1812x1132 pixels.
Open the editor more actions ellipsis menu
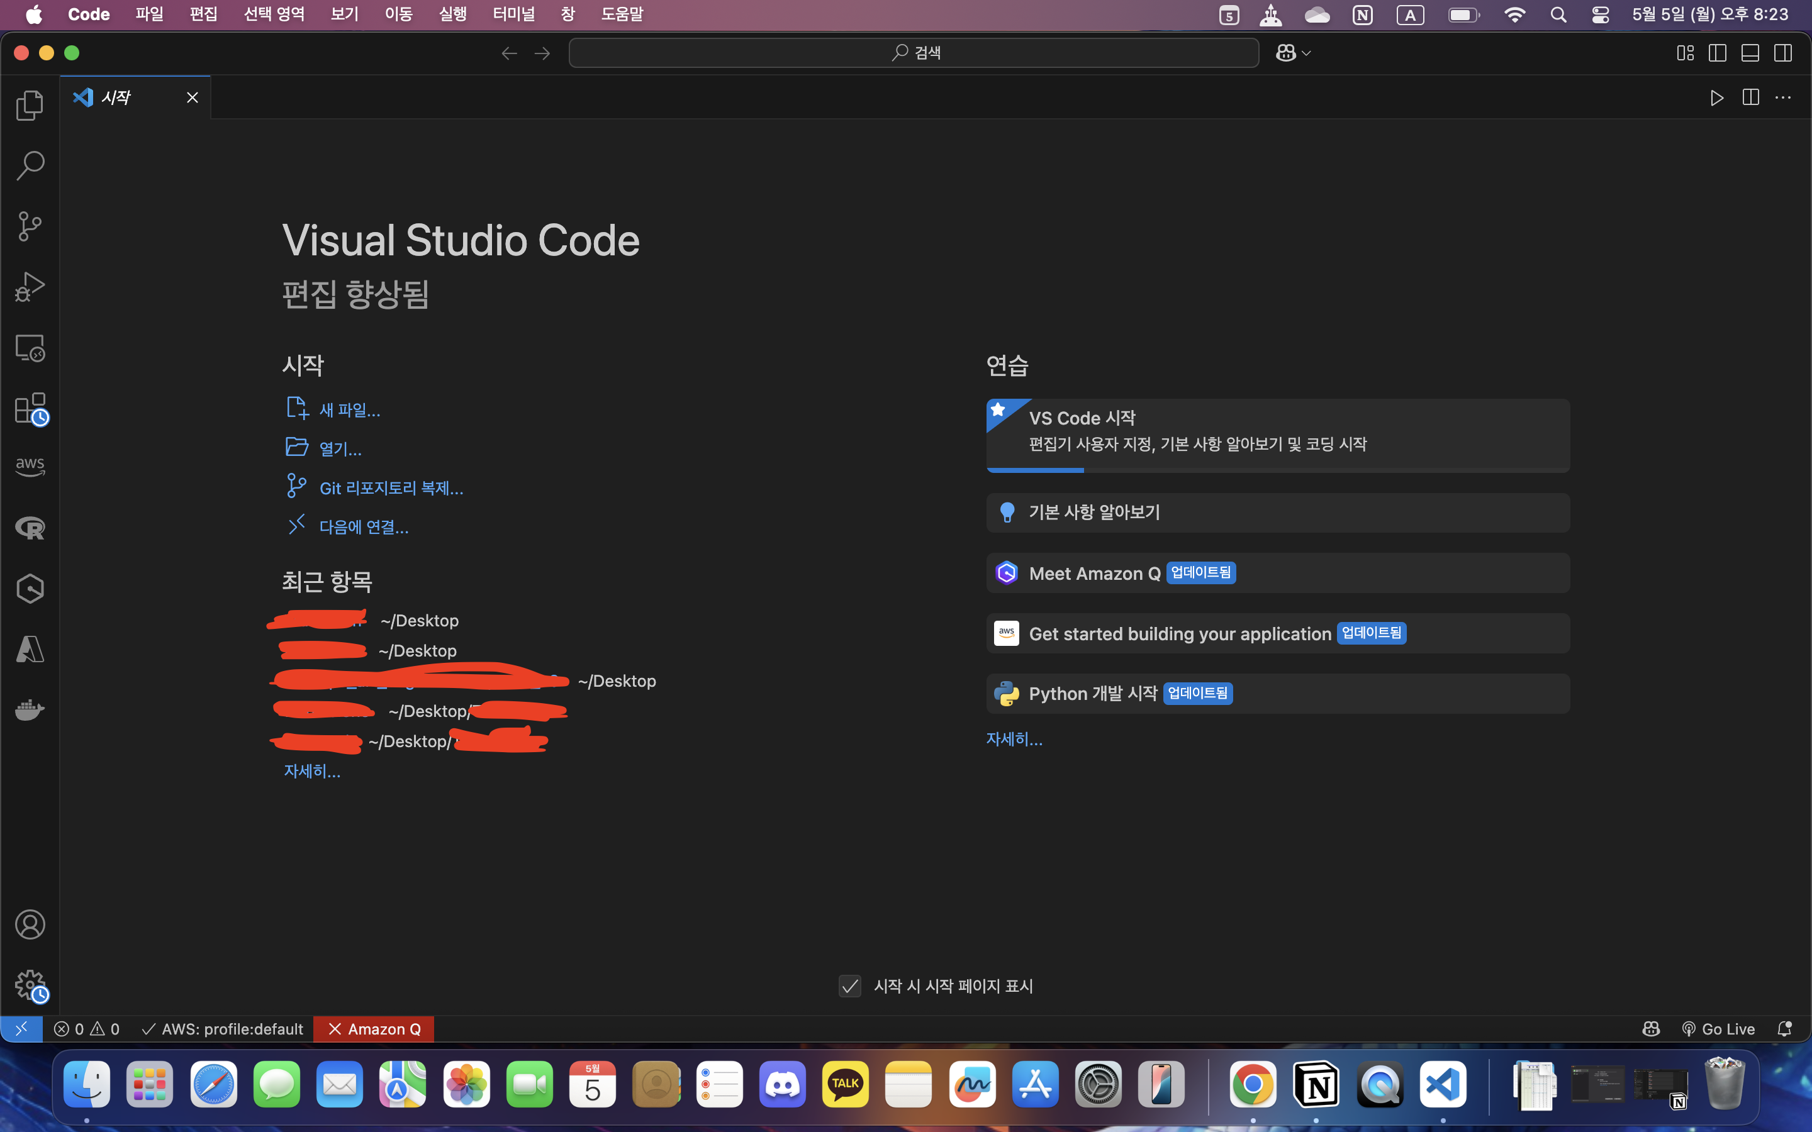(x=1784, y=97)
